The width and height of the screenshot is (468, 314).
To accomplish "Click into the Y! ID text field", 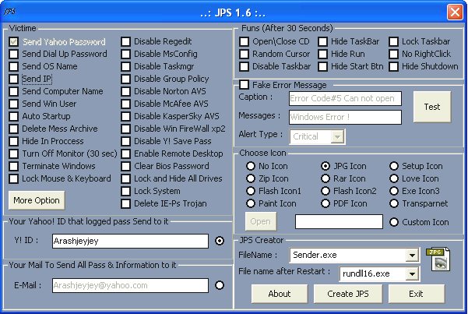I will pyautogui.click(x=129, y=242).
